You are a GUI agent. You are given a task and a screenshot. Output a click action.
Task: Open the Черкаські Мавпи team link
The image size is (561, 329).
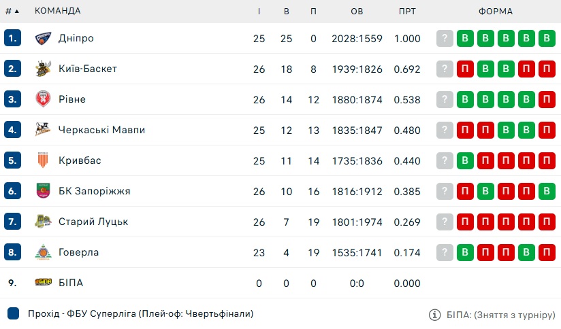[x=101, y=130]
